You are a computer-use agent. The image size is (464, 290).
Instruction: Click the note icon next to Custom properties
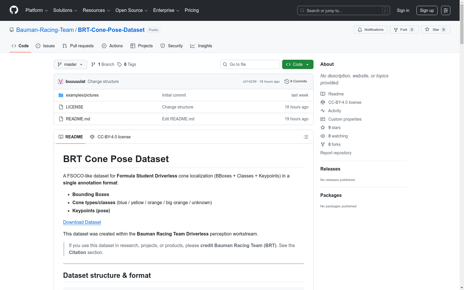323,119
